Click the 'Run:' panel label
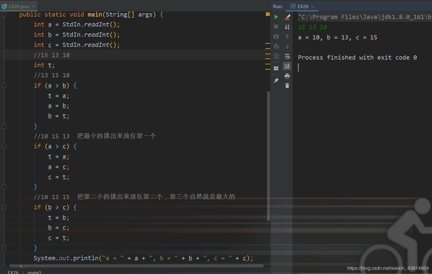The image size is (432, 274). point(278,6)
